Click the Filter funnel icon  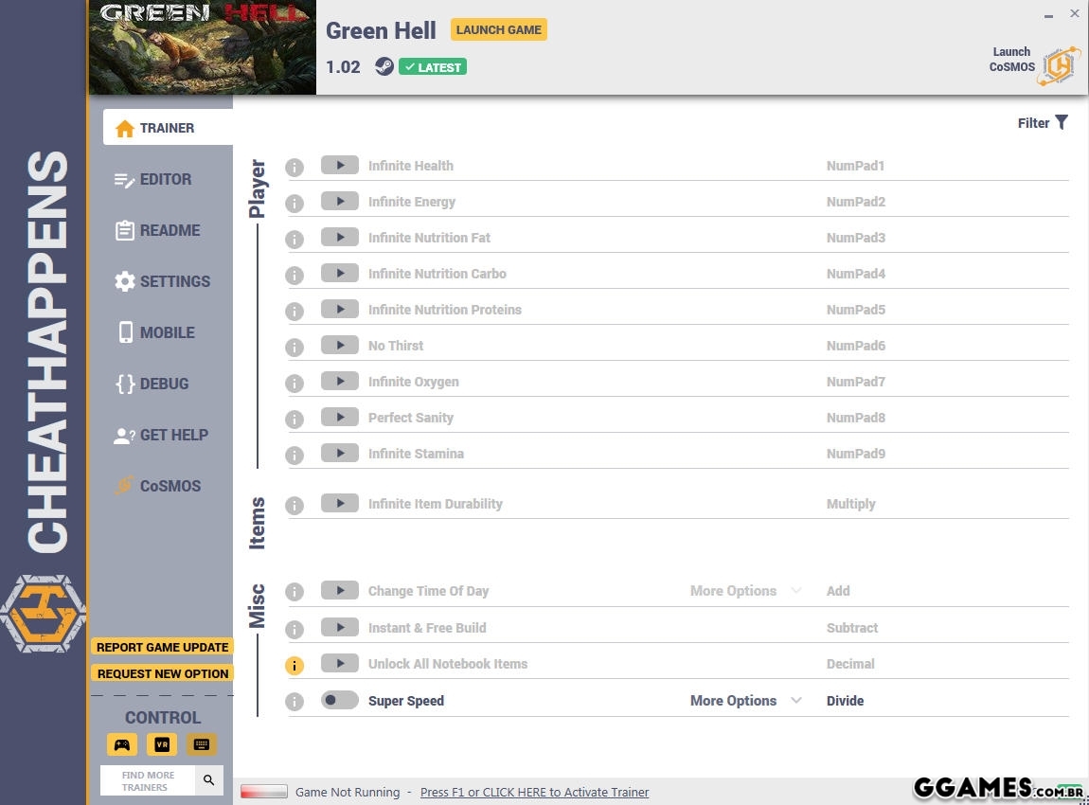coord(1062,122)
